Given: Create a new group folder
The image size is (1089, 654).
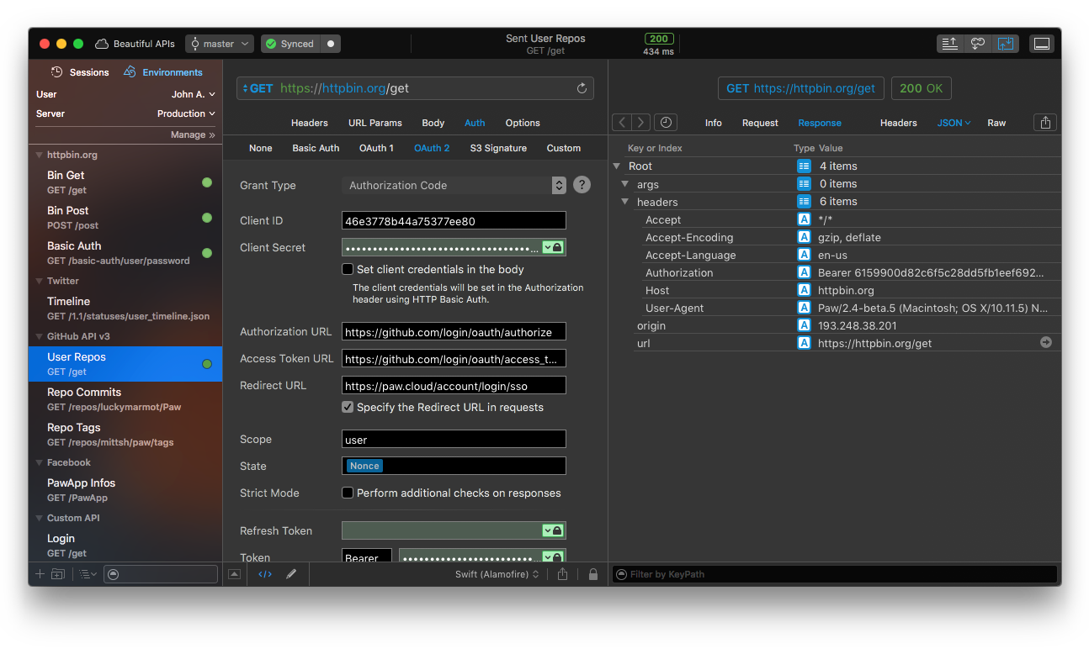Looking at the screenshot, I should 58,574.
